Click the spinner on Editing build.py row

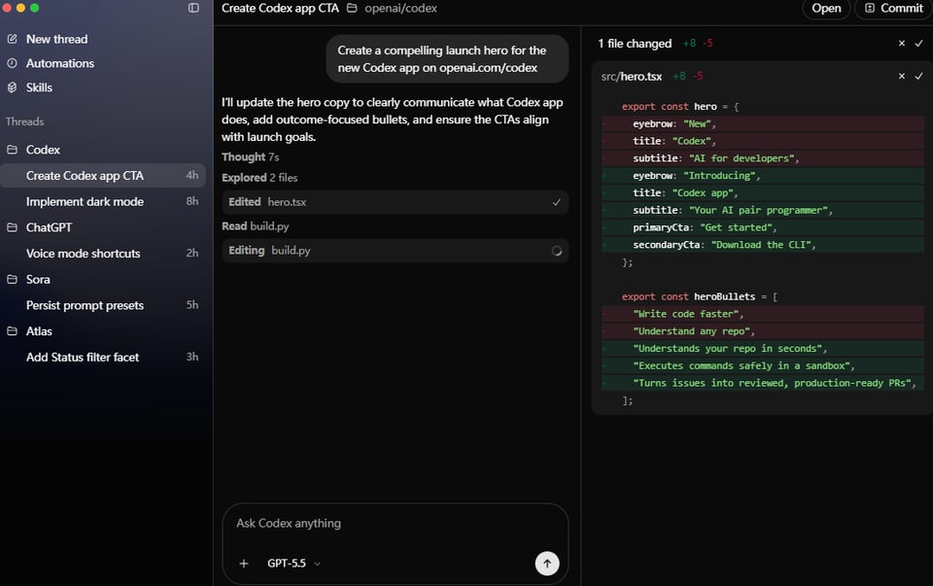point(556,251)
